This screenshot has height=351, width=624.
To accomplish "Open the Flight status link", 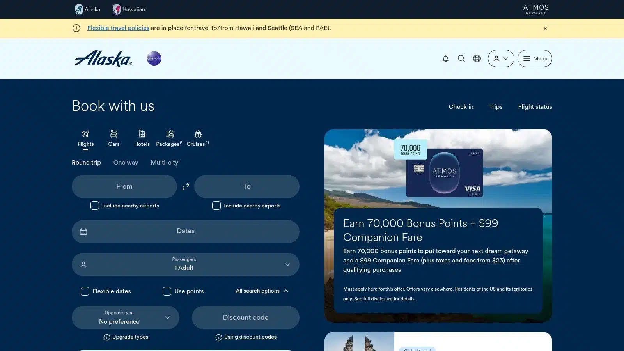I will [535, 107].
